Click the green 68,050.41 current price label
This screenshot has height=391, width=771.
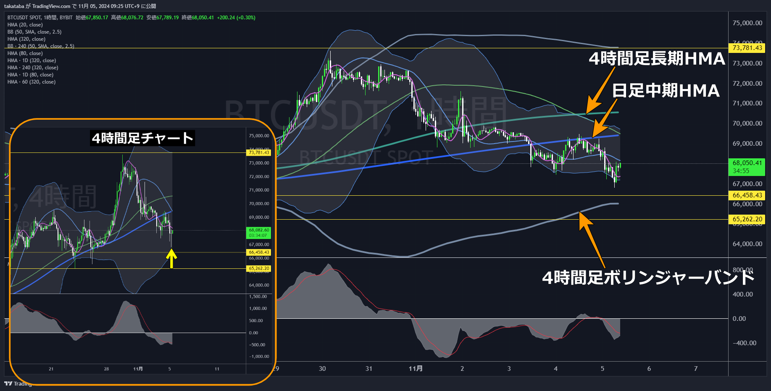(x=747, y=167)
